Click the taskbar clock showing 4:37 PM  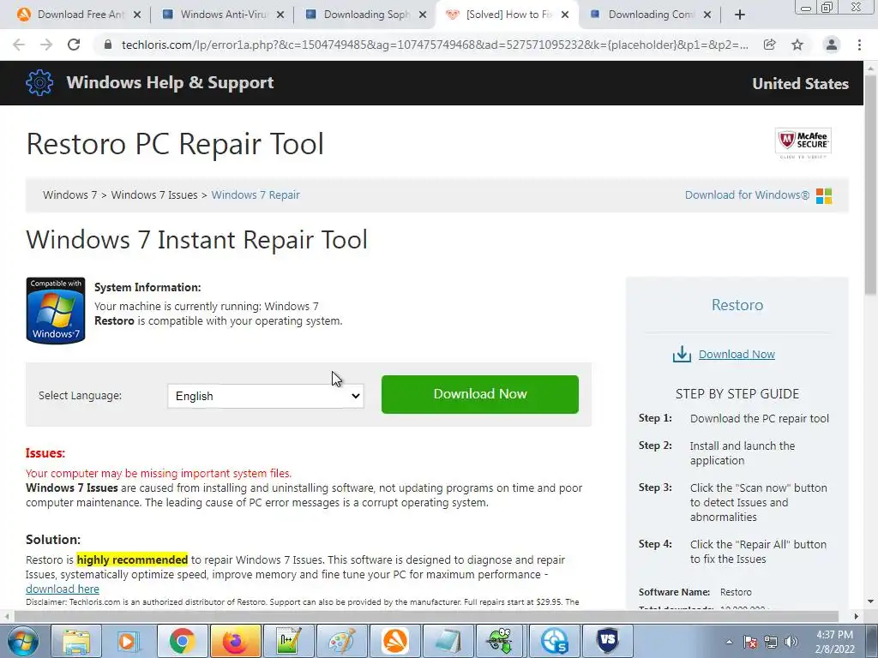(x=834, y=642)
